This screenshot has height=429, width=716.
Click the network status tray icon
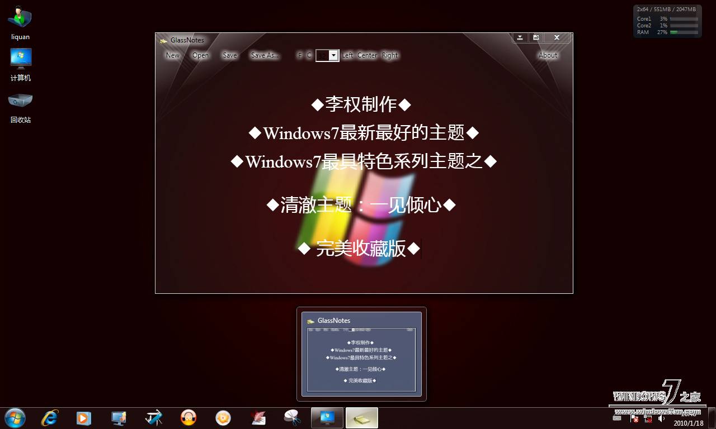648,418
